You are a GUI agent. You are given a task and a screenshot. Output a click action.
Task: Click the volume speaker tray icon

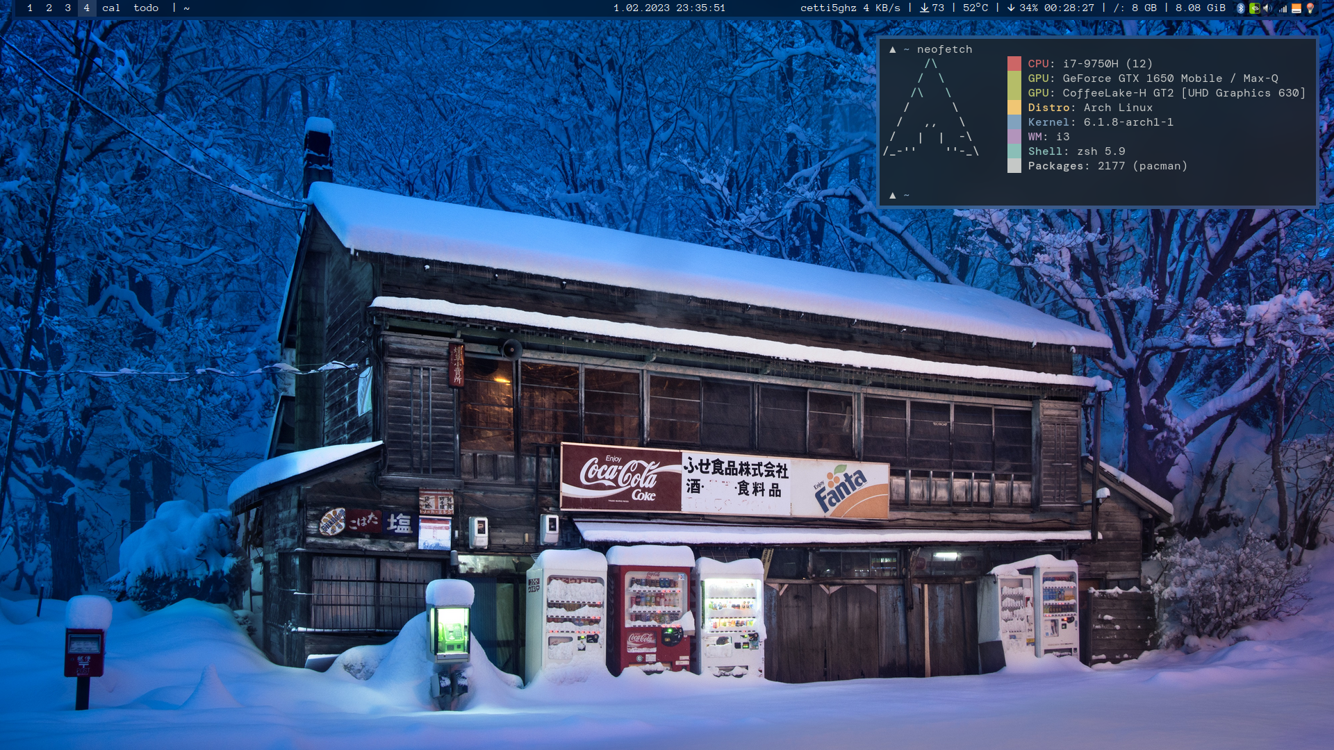1268,8
